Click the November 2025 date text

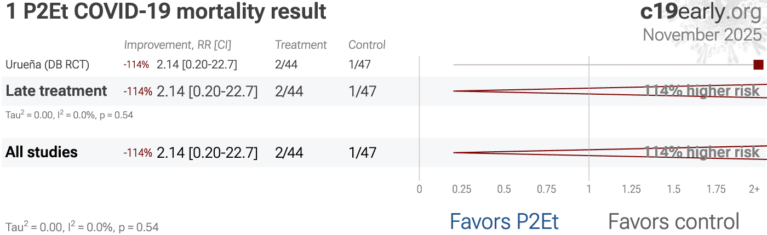pyautogui.click(x=702, y=35)
